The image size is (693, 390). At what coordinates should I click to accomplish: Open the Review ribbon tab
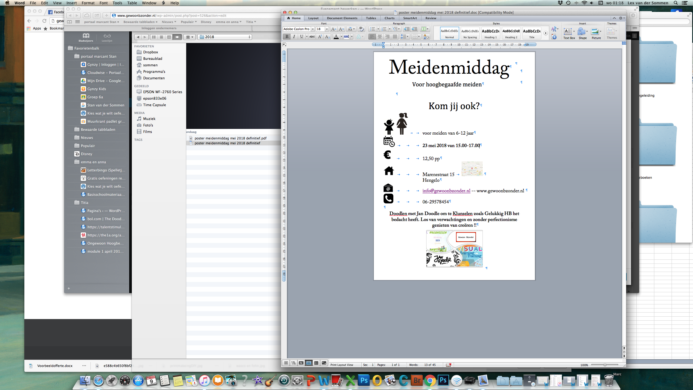tap(431, 18)
